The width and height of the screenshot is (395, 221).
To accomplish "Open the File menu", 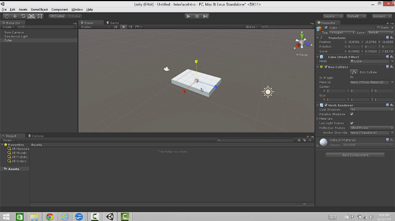I will click(x=4, y=9).
